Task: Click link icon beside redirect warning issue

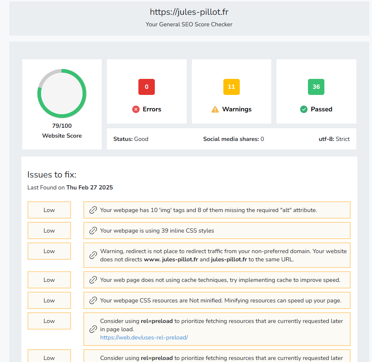Action: click(93, 255)
